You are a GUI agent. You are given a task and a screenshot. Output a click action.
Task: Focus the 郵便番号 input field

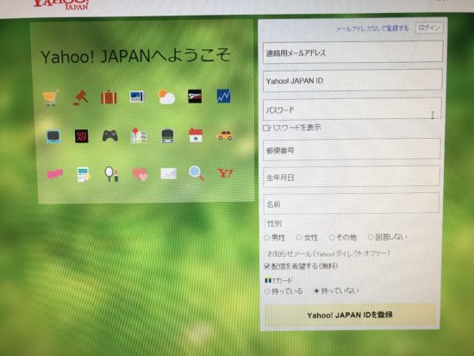(352, 150)
